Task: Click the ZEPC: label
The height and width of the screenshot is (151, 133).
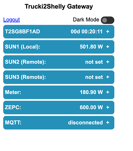Action: [x=13, y=108]
